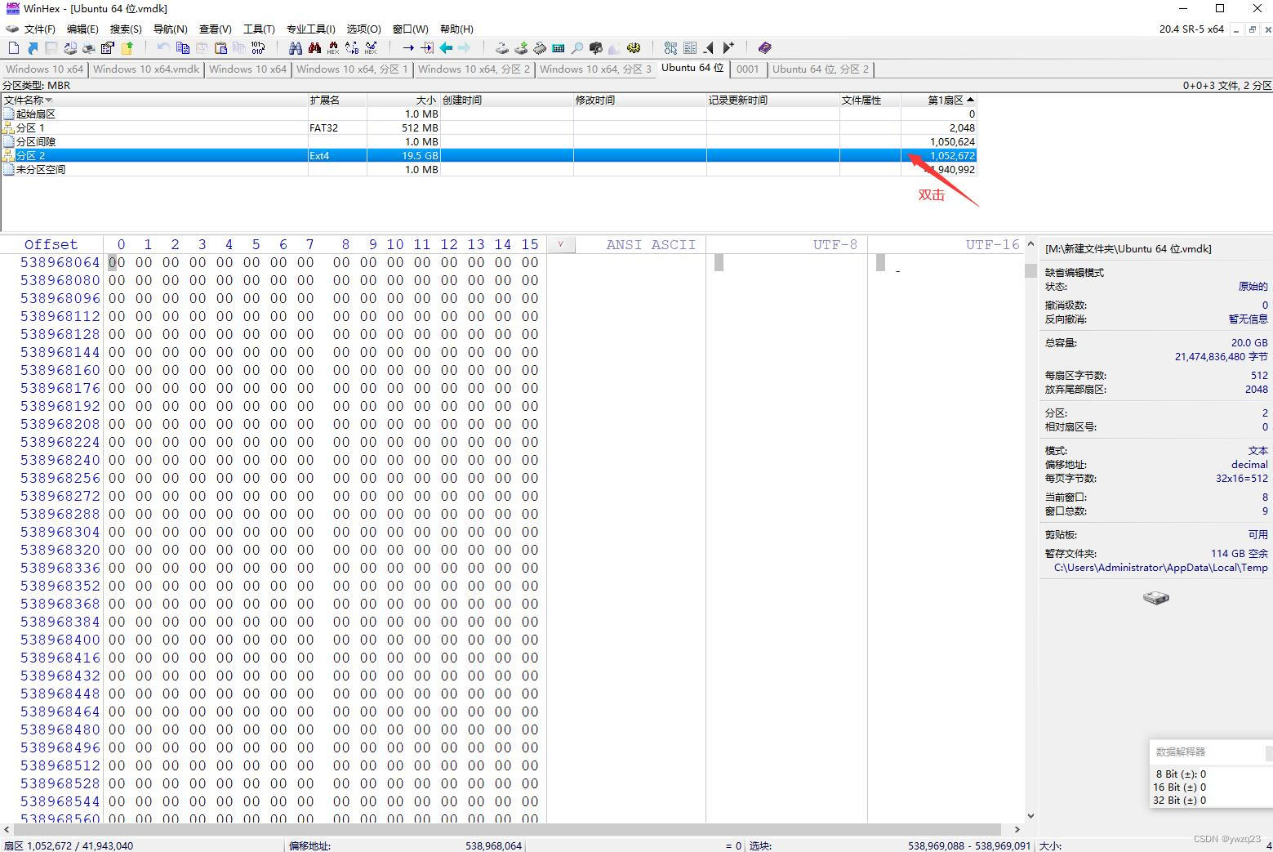Select the Find Hex Values icon
The width and height of the screenshot is (1273, 852).
[332, 47]
